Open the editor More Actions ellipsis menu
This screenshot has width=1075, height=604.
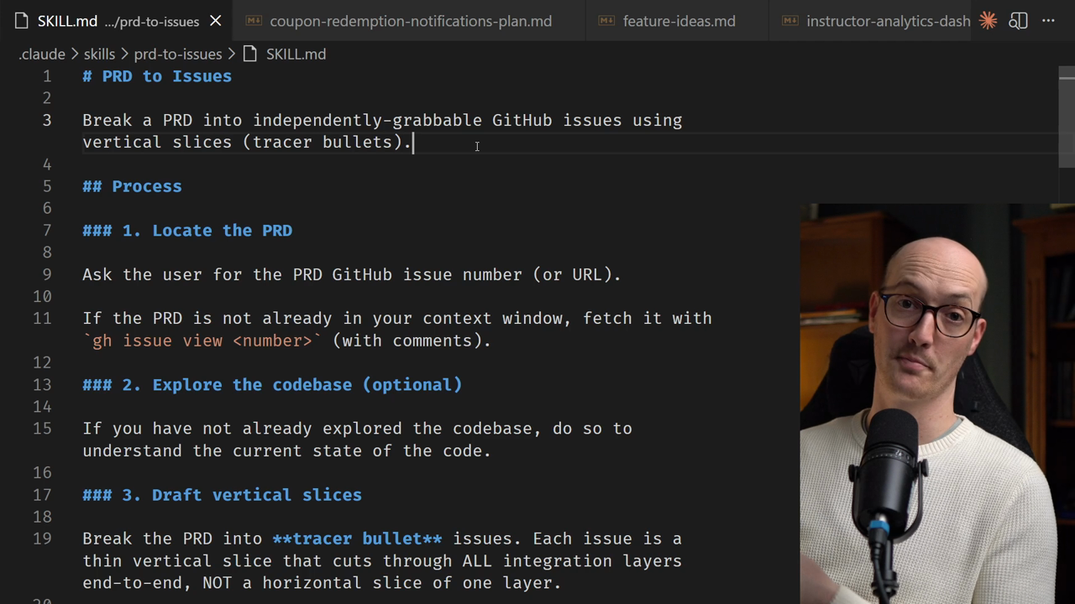coord(1048,21)
